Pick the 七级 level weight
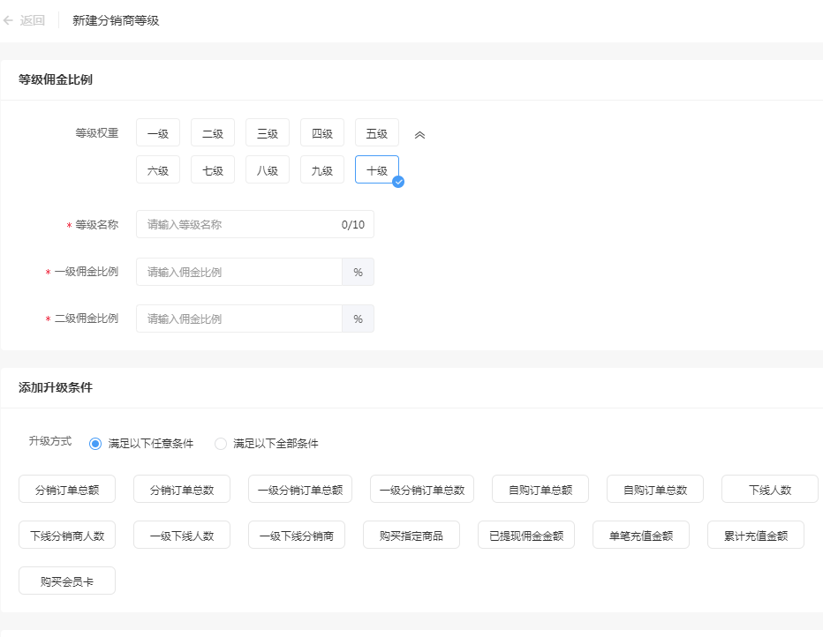Screen dimensions: 823x637 coord(213,170)
